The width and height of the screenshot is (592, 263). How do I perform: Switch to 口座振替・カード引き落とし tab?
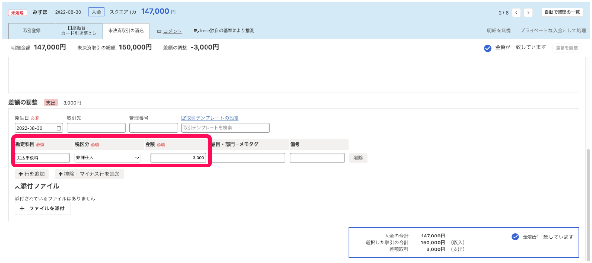click(79, 31)
